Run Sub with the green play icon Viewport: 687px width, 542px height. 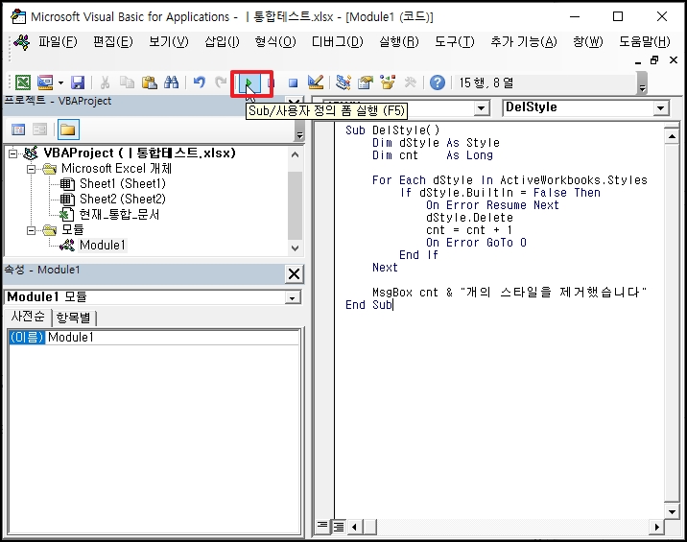click(249, 82)
